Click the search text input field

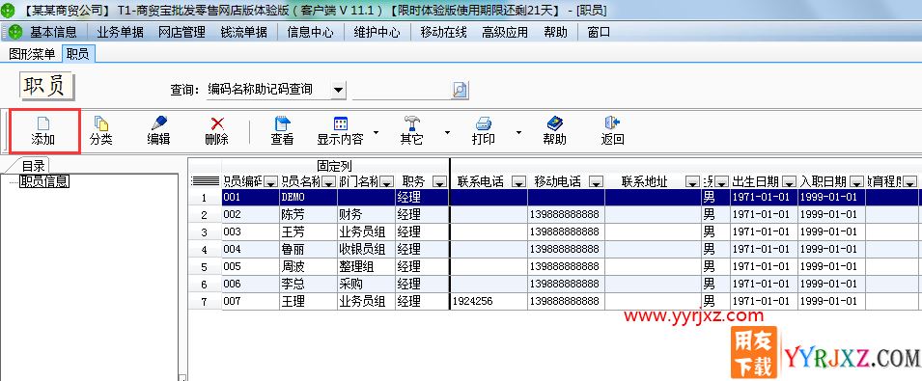click(402, 90)
